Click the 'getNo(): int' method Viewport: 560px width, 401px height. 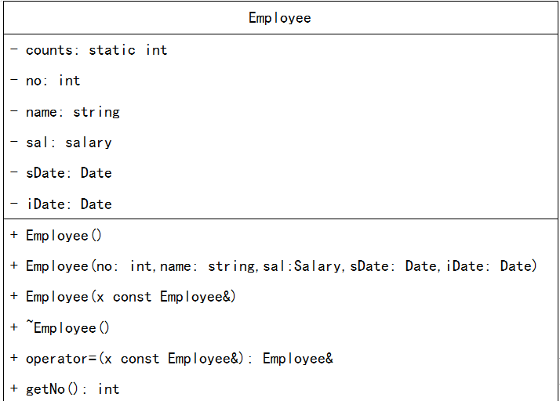65,389
